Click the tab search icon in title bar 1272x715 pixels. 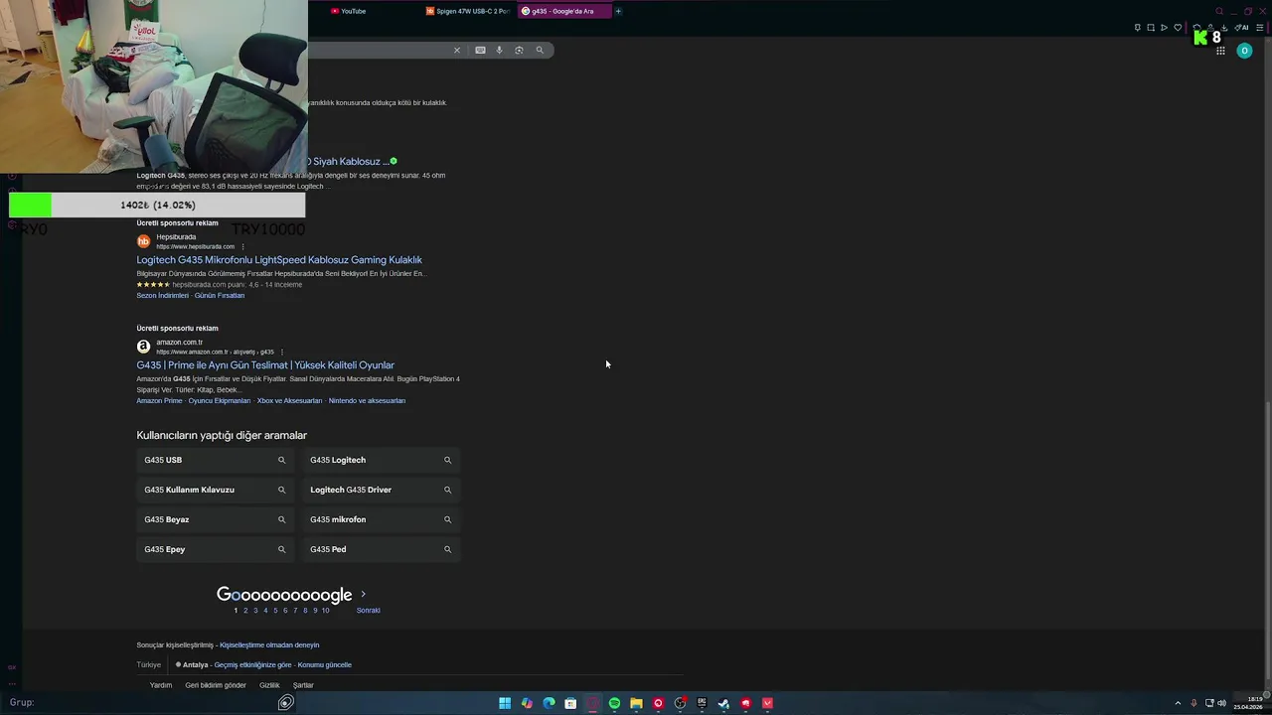[1219, 11]
